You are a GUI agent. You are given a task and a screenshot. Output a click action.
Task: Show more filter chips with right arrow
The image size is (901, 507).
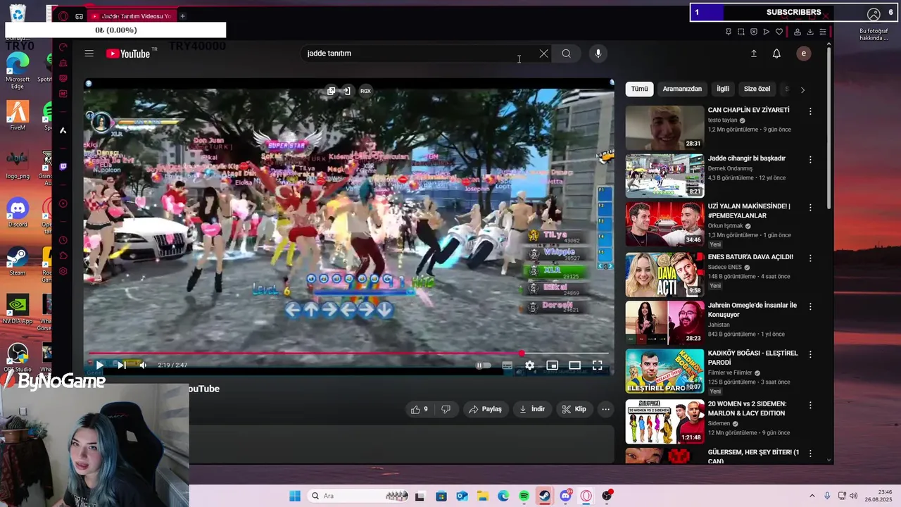point(802,89)
